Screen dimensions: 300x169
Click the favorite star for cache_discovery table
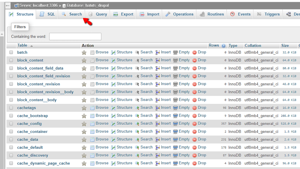pos(84,156)
